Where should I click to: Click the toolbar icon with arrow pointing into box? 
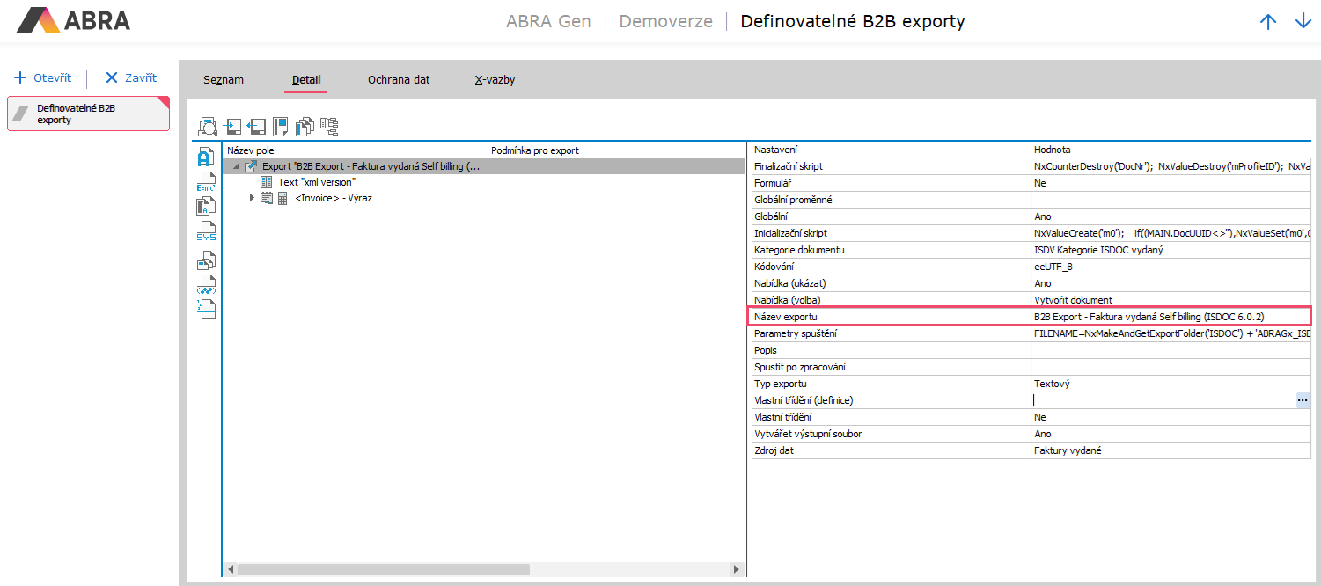pos(233,127)
